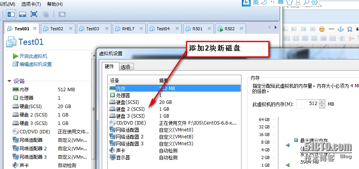This screenshot has height=169, width=359.
Task: Open the soft keyboard in IME bar
Action: tap(281, 2)
